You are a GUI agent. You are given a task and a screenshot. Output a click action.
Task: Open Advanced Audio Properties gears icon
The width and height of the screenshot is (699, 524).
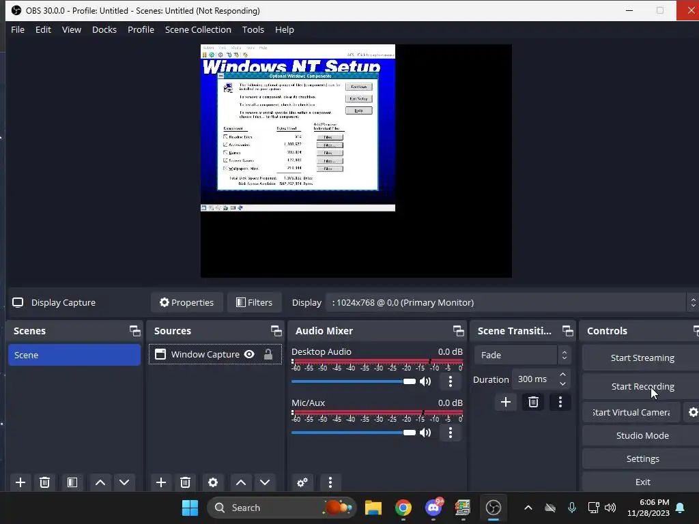click(302, 482)
